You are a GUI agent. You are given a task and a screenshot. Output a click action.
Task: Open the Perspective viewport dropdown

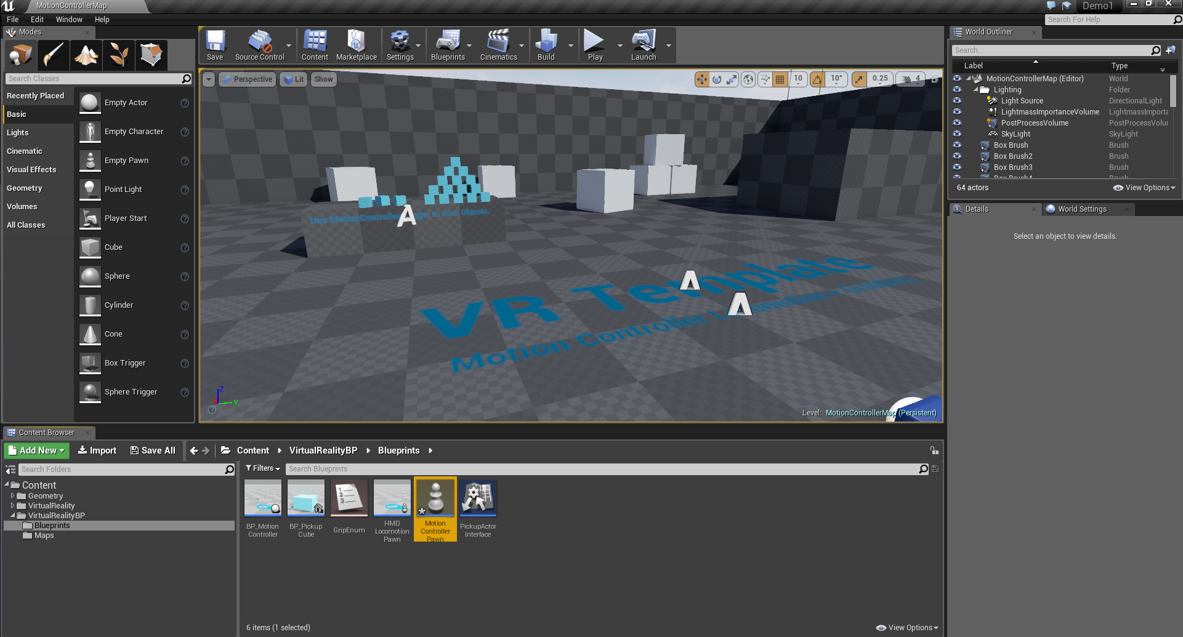247,79
